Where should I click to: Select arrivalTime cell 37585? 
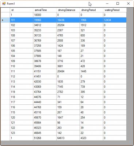point(45,51)
